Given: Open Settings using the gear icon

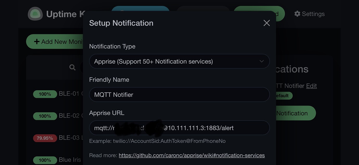Looking at the screenshot, I should tap(297, 13).
